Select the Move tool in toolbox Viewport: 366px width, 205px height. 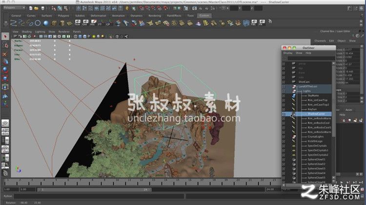tap(5, 62)
